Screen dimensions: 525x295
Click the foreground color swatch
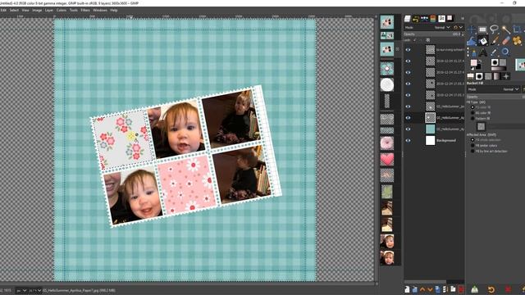click(x=473, y=62)
